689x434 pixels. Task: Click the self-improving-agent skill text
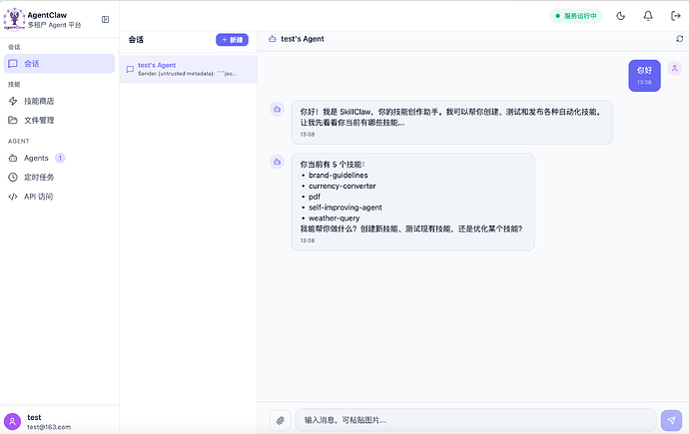(x=344, y=208)
